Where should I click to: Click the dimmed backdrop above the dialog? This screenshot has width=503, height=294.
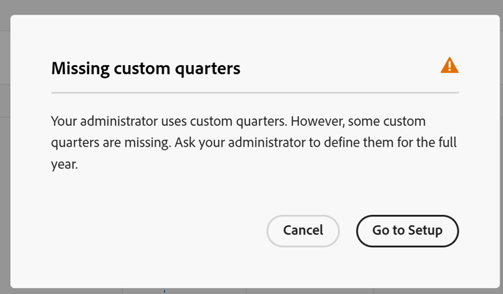[x=251, y=7]
